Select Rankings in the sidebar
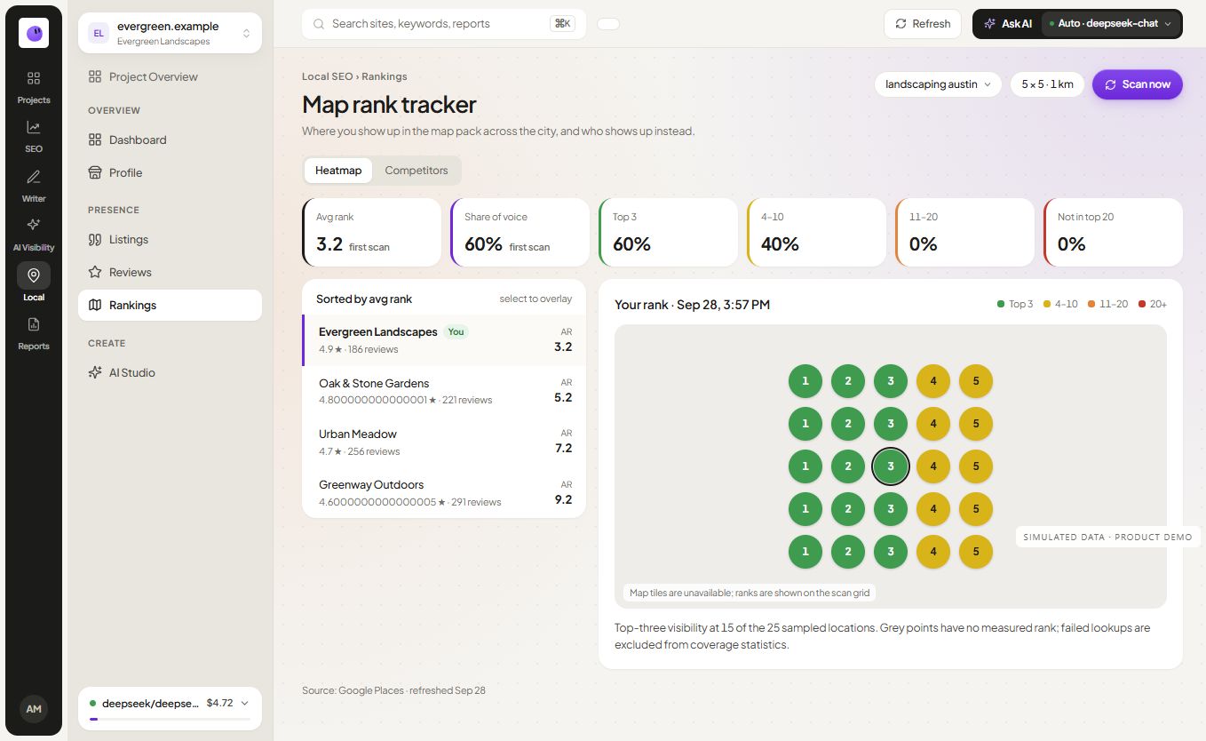 [x=170, y=306]
